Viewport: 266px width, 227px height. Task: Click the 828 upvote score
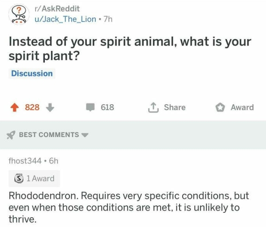pos(32,107)
